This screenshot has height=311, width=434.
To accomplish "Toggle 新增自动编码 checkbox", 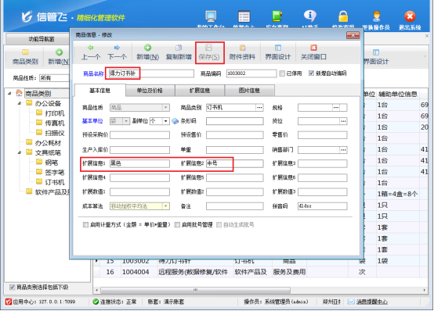I will (311, 73).
